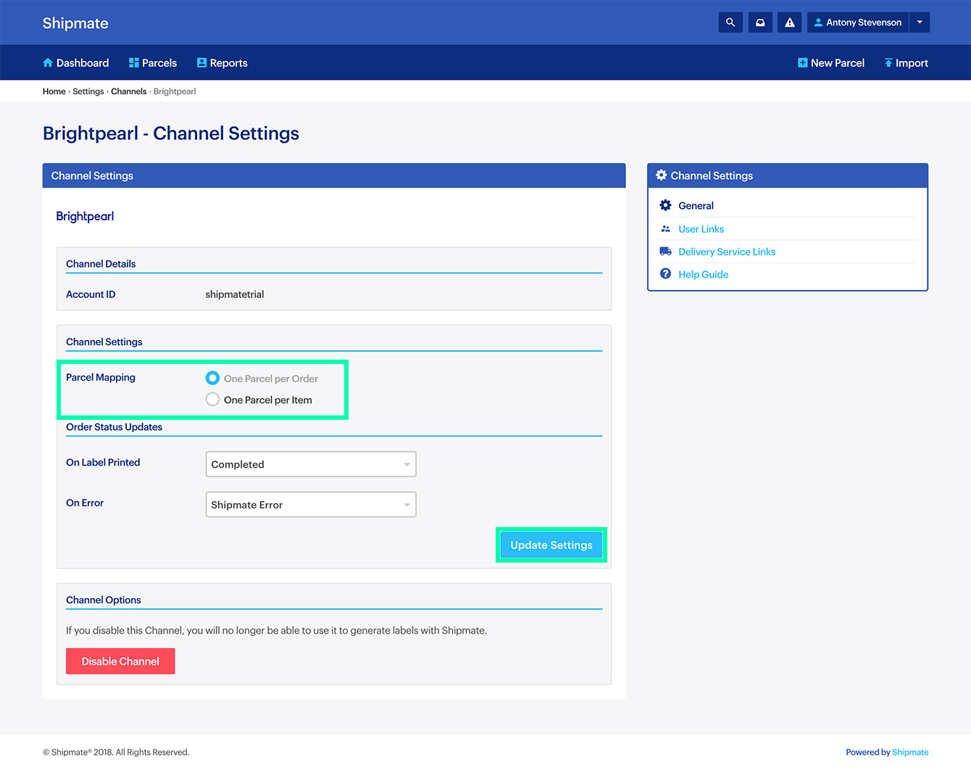
Task: Click the Shipmate logo in the header
Action: [x=75, y=23]
